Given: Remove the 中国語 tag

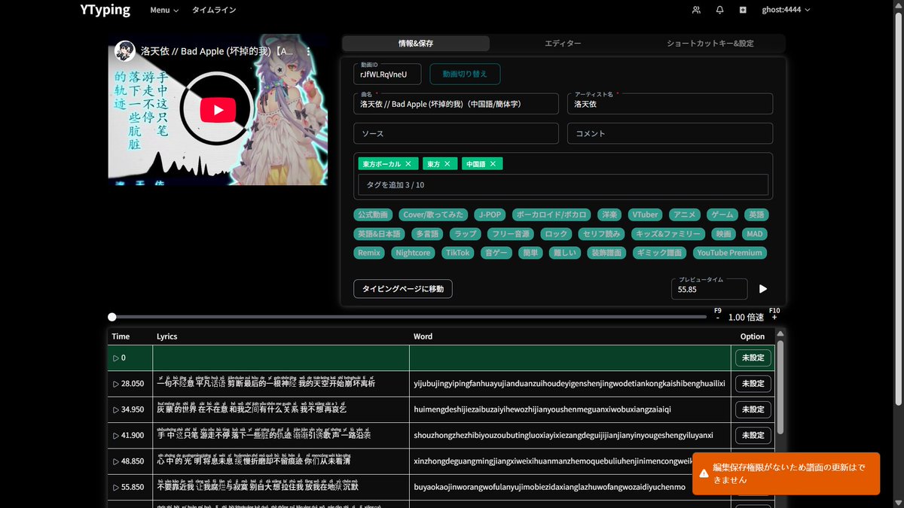Looking at the screenshot, I should (493, 163).
